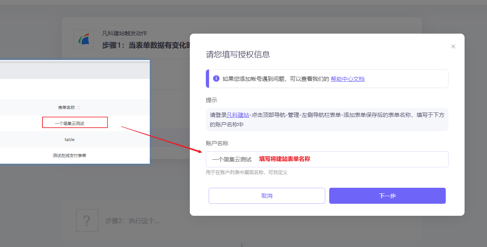Close the authorization info dialog
The image size is (487, 247).
pyautogui.click(x=453, y=46)
